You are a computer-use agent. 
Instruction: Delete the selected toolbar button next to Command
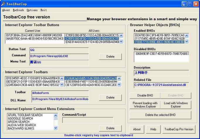point(110,56)
